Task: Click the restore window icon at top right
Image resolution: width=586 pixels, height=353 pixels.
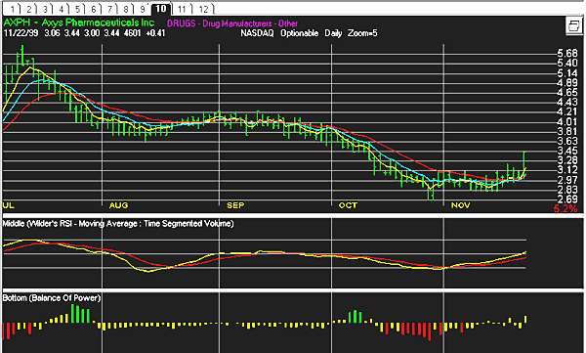Action: (573, 25)
